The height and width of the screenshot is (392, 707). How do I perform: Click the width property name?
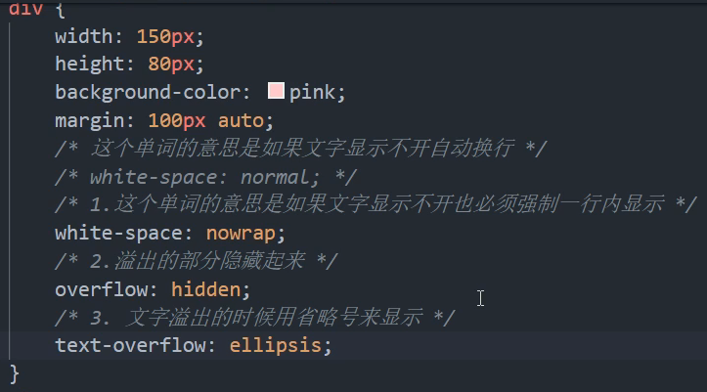click(x=84, y=36)
